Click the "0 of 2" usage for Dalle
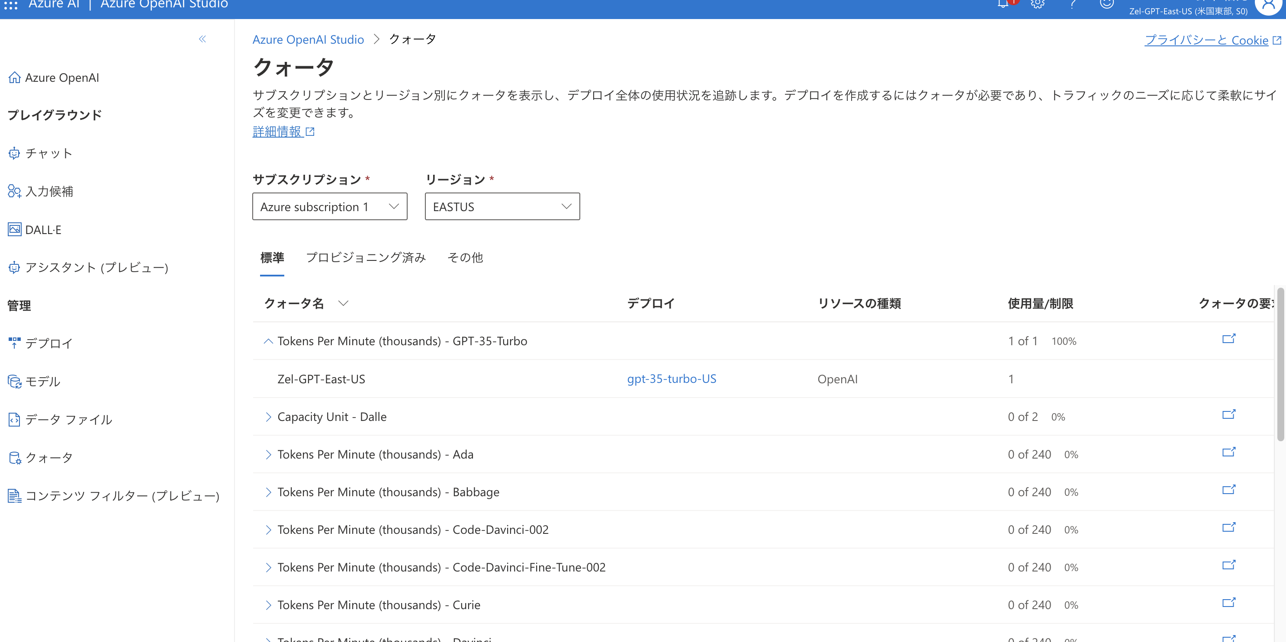This screenshot has width=1286, height=642. pos(1022,417)
